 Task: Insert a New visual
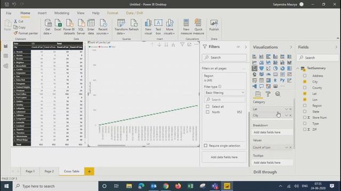point(148,27)
